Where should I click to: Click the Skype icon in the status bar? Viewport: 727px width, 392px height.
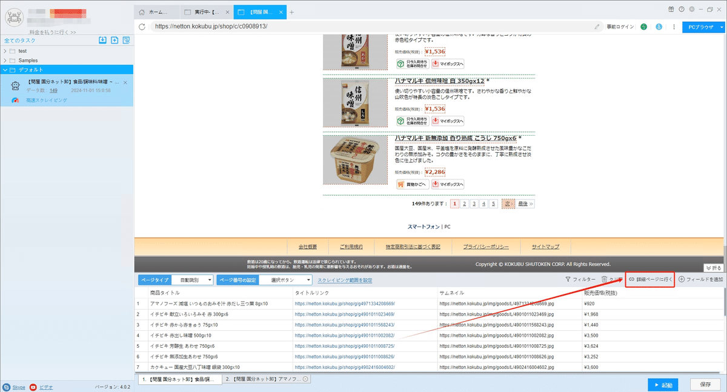(x=6, y=387)
